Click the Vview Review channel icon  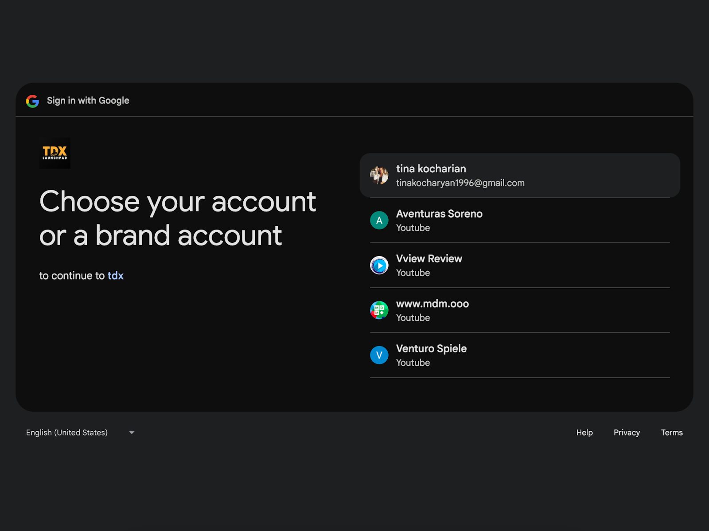point(379,265)
